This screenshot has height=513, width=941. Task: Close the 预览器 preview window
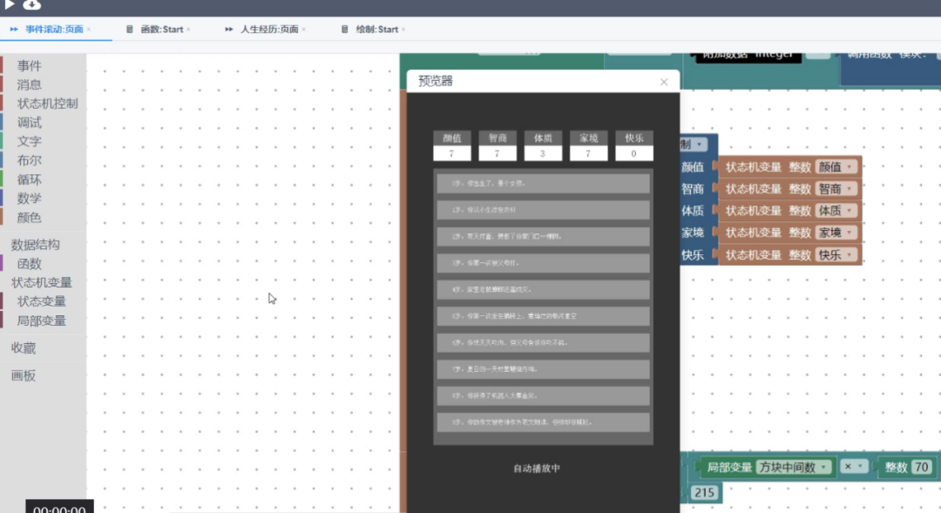[x=664, y=82]
